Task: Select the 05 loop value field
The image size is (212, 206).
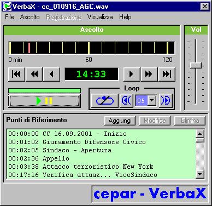Action: click(142, 100)
